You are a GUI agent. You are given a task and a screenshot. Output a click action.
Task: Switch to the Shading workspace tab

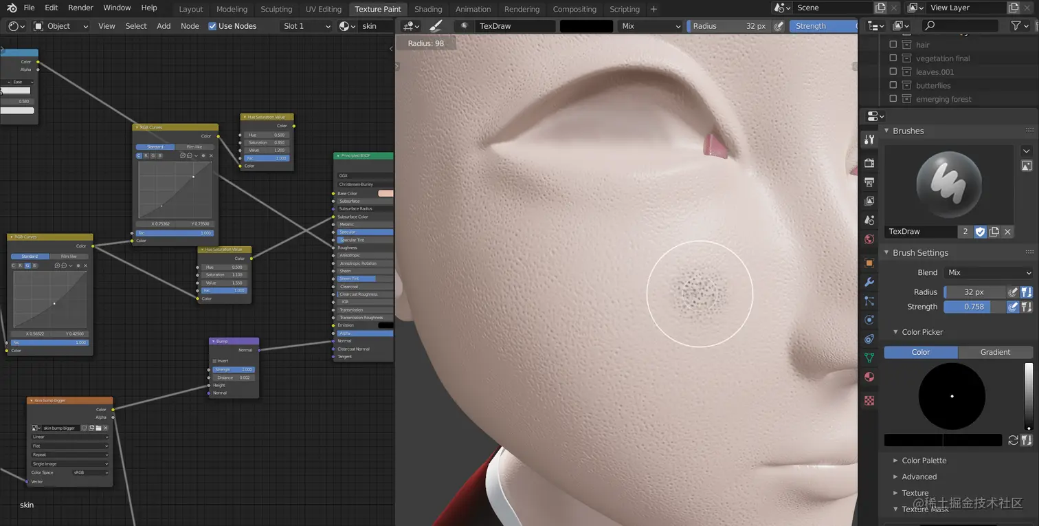428,9
